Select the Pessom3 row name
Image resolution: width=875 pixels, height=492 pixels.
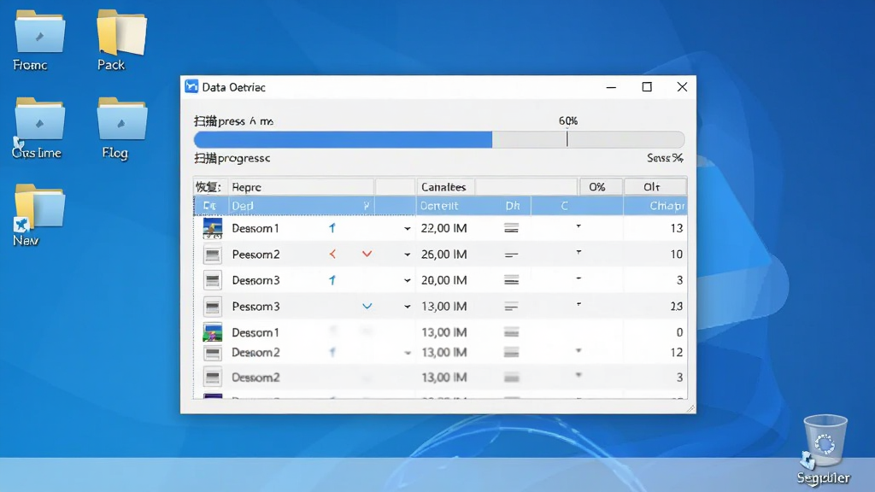tap(255, 307)
